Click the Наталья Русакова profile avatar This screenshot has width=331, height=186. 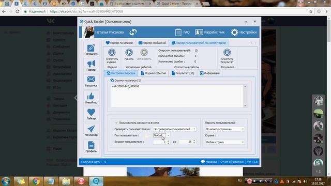tap(89, 32)
